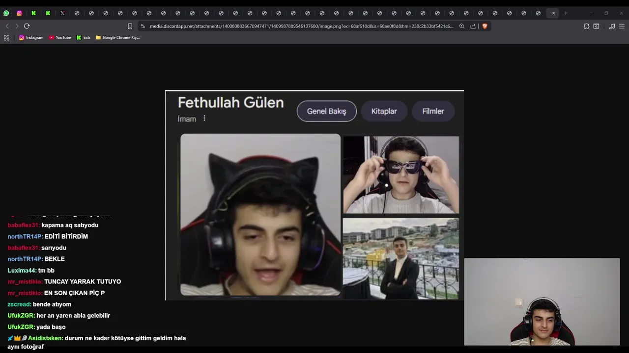Click the address bar URL field

[x=301, y=26]
